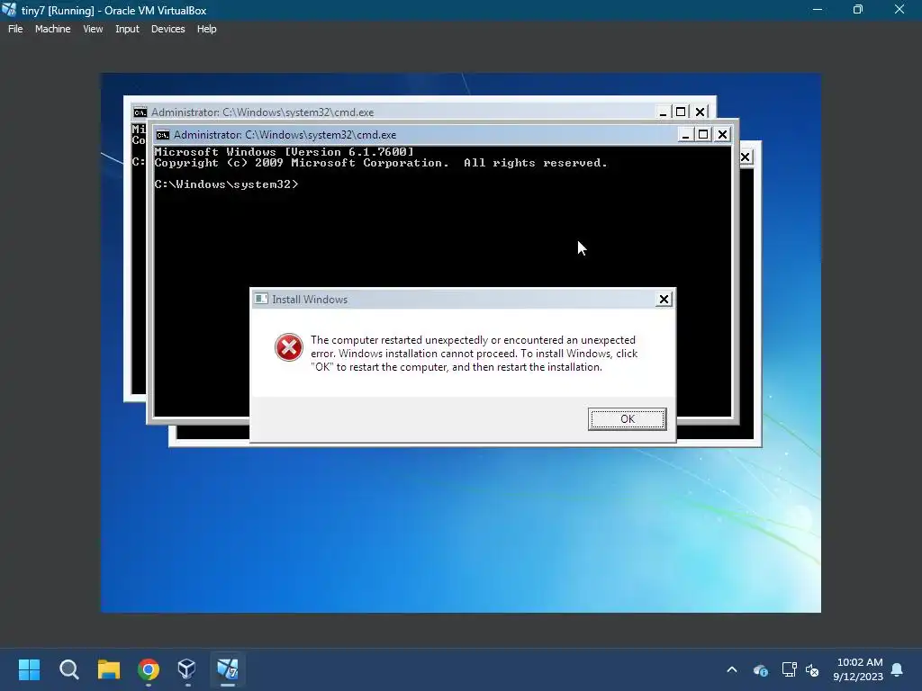922x691 pixels.
Task: Select the tiny7 VM taskbar icon
Action: tap(228, 669)
